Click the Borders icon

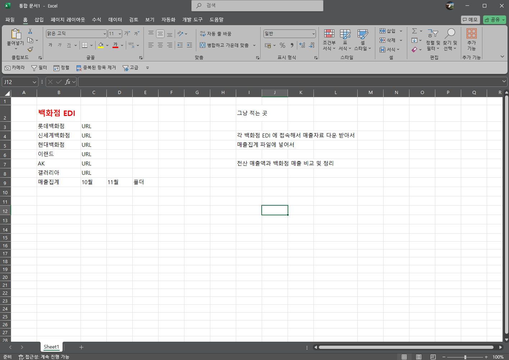pyautogui.click(x=84, y=45)
